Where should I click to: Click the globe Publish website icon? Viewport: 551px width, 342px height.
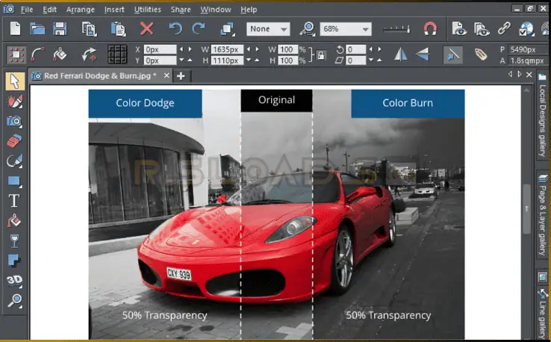pyautogui.click(x=526, y=29)
